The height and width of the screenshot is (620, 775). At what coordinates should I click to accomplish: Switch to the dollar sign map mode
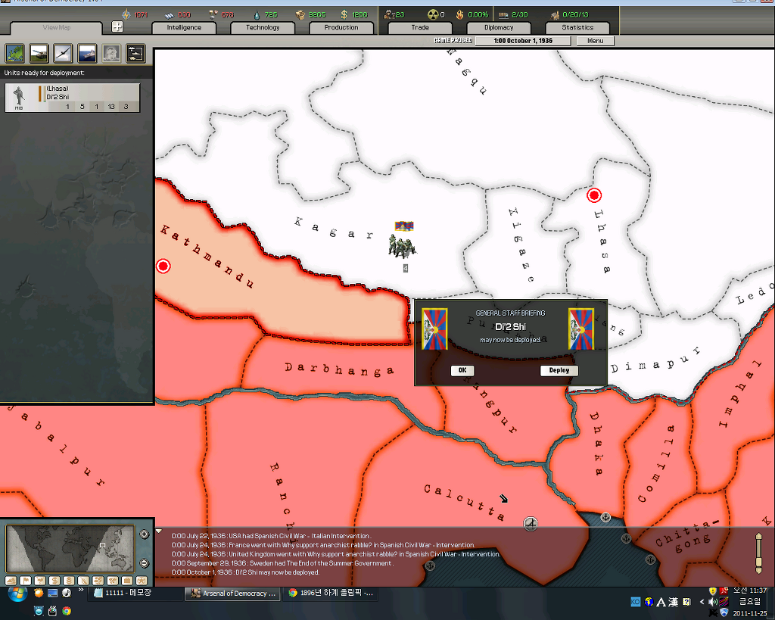[x=54, y=581]
